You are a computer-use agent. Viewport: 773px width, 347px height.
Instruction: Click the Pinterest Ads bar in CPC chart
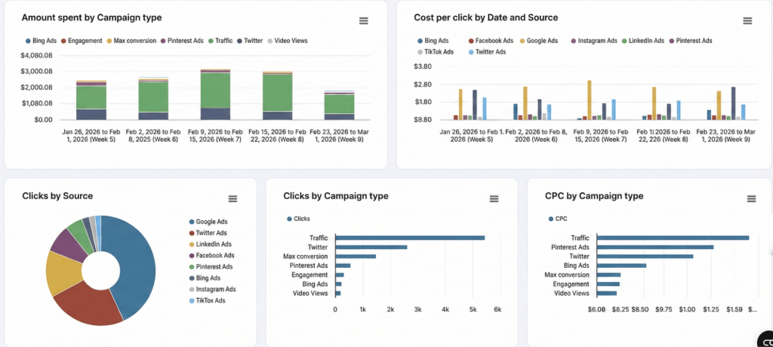(x=654, y=247)
